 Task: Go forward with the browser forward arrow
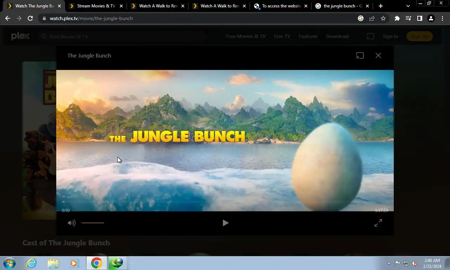tap(19, 18)
